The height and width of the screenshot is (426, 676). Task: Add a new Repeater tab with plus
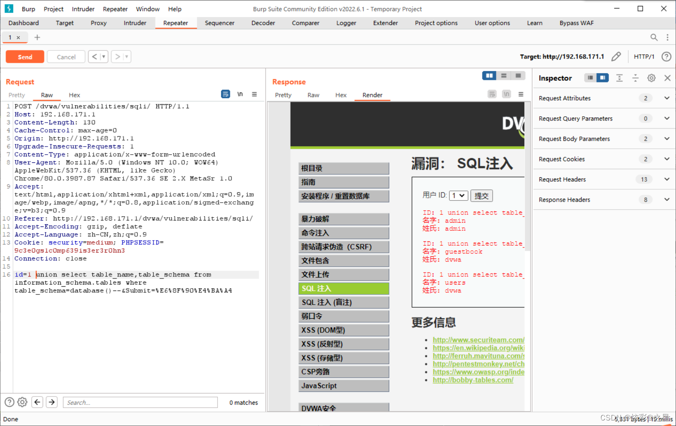[x=37, y=37]
